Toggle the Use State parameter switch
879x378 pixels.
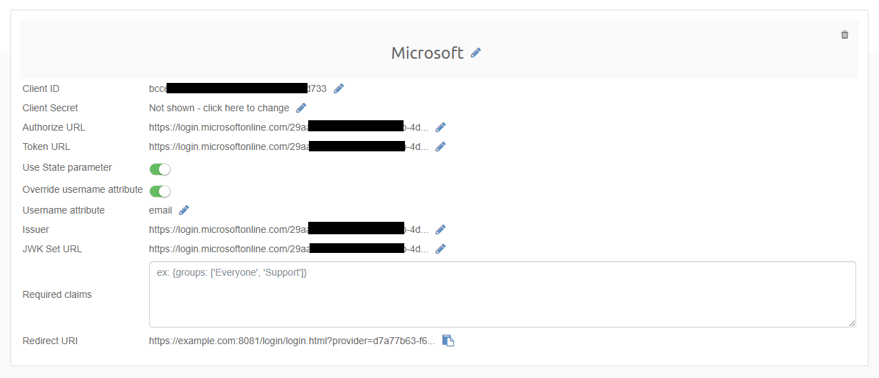click(x=160, y=169)
